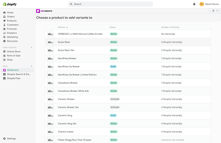Viewport: 221px width, 143px height.
Task: Select Canadiano Brewer White Ash
Action: 73,91
